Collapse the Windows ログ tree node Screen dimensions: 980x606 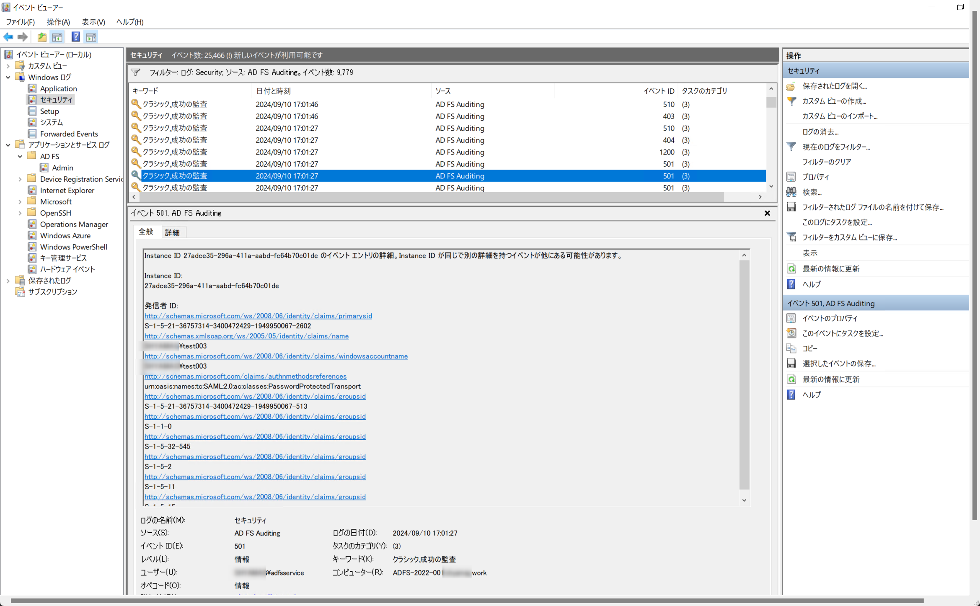coord(8,77)
